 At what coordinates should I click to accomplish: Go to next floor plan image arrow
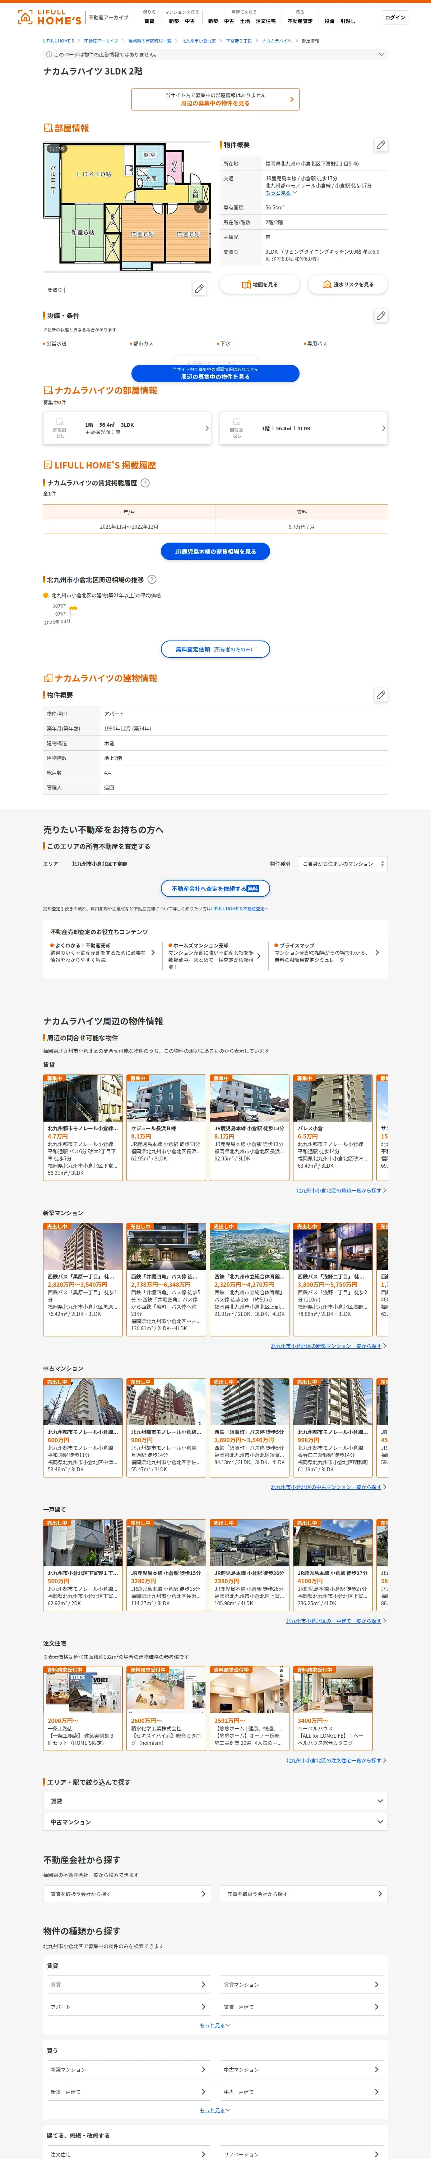[199, 207]
